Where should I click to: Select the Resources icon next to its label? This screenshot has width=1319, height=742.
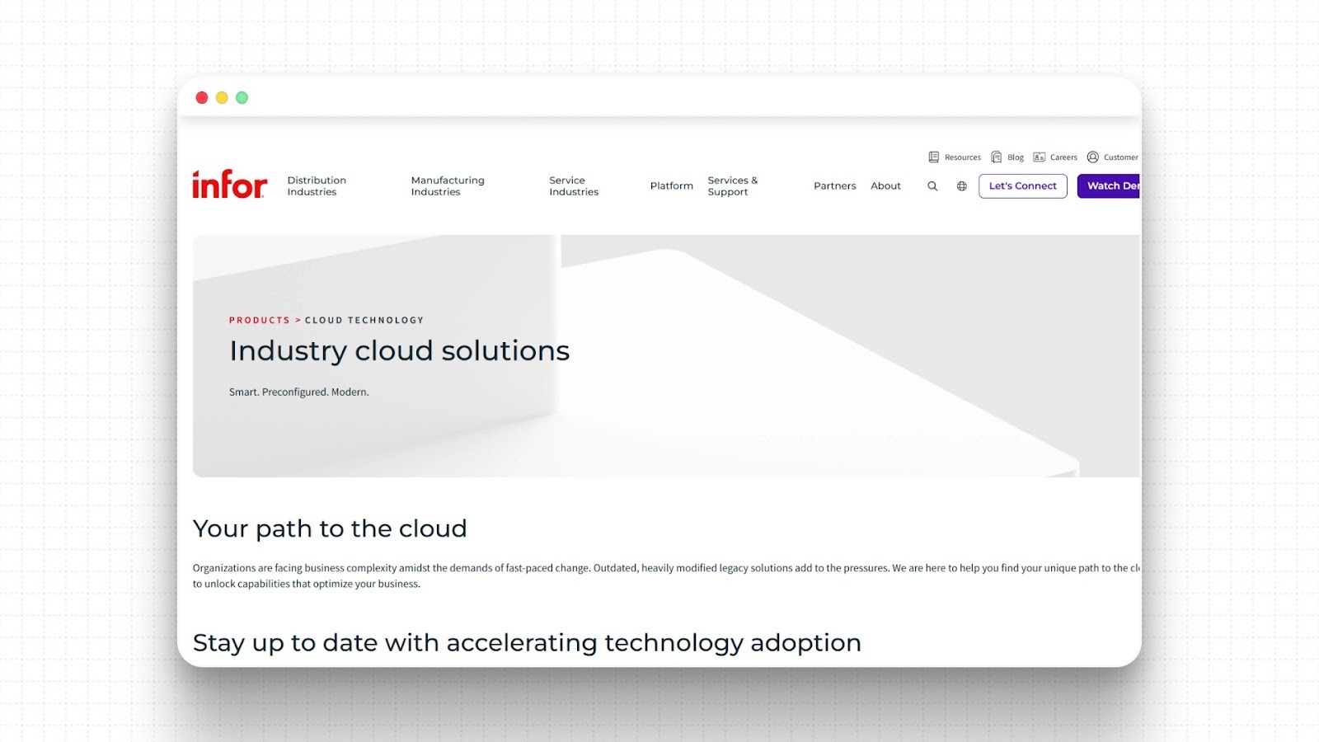tap(933, 157)
